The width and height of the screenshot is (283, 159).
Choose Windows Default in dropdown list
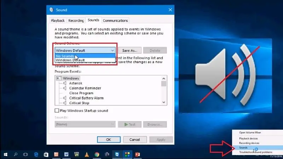[85, 60]
